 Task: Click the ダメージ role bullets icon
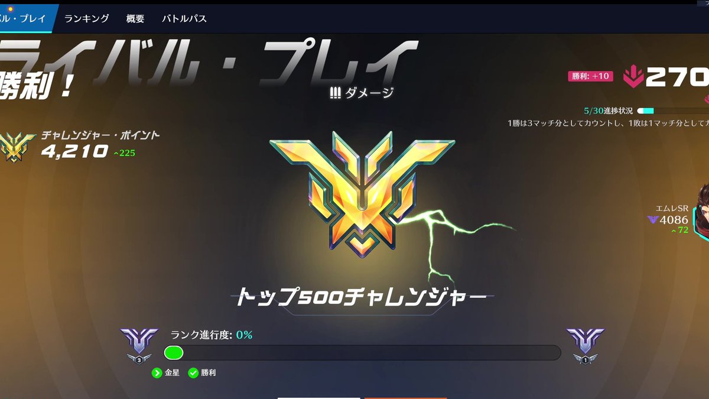(335, 92)
